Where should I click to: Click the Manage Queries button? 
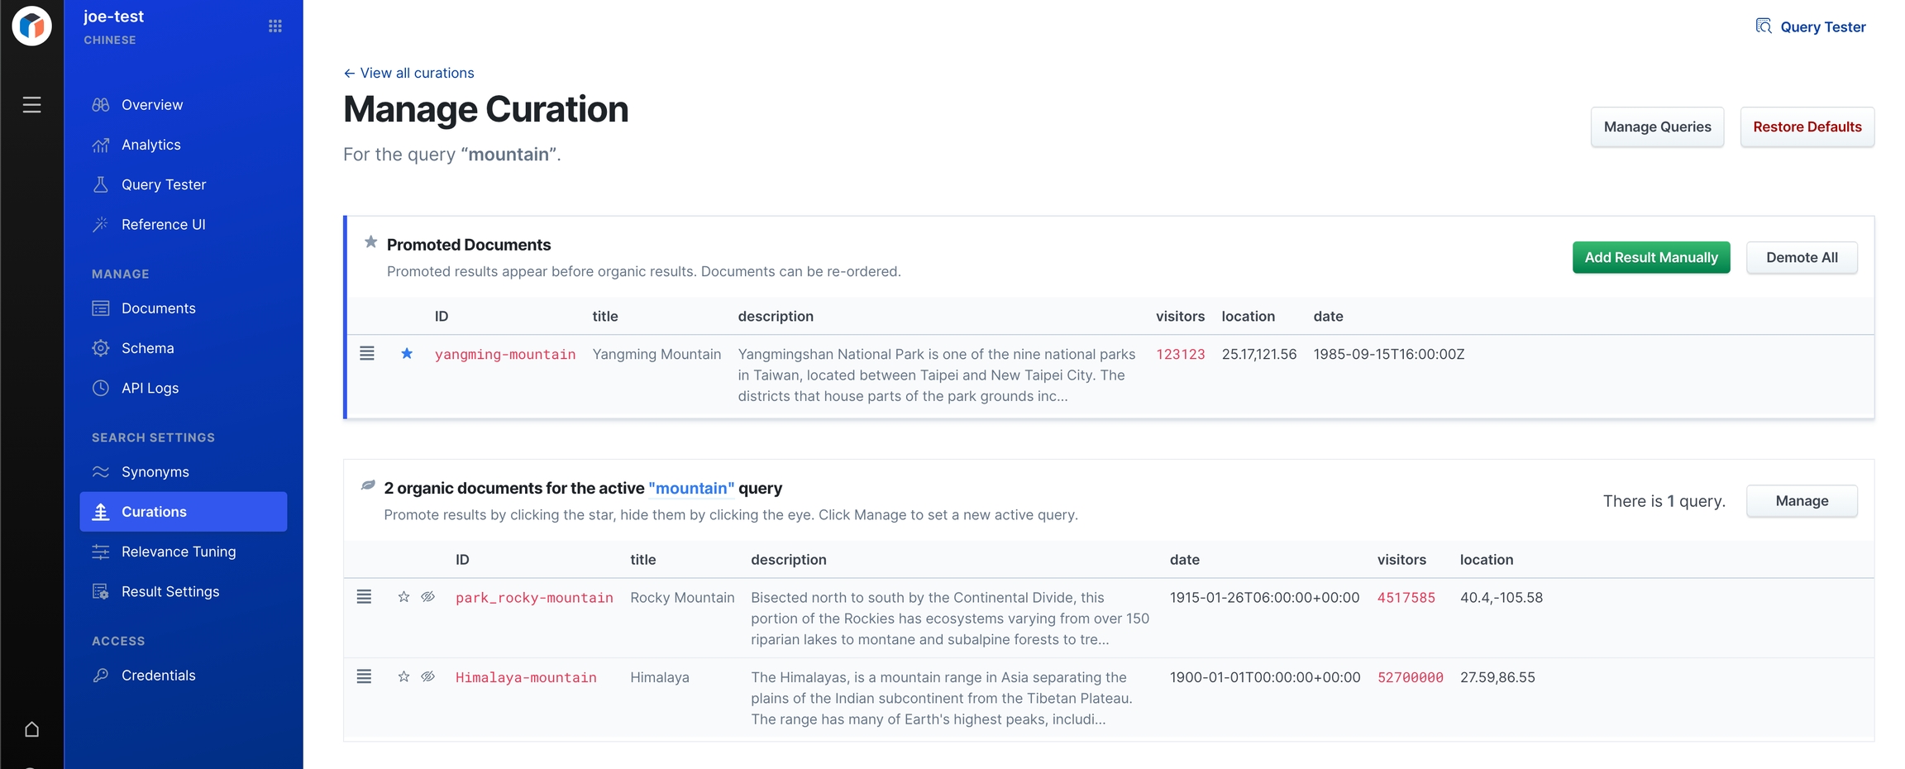[1657, 127]
